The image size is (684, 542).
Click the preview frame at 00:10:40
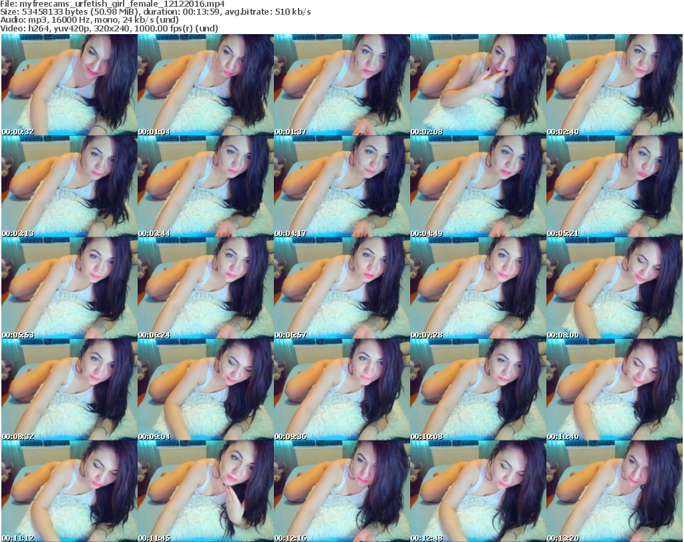(615, 390)
